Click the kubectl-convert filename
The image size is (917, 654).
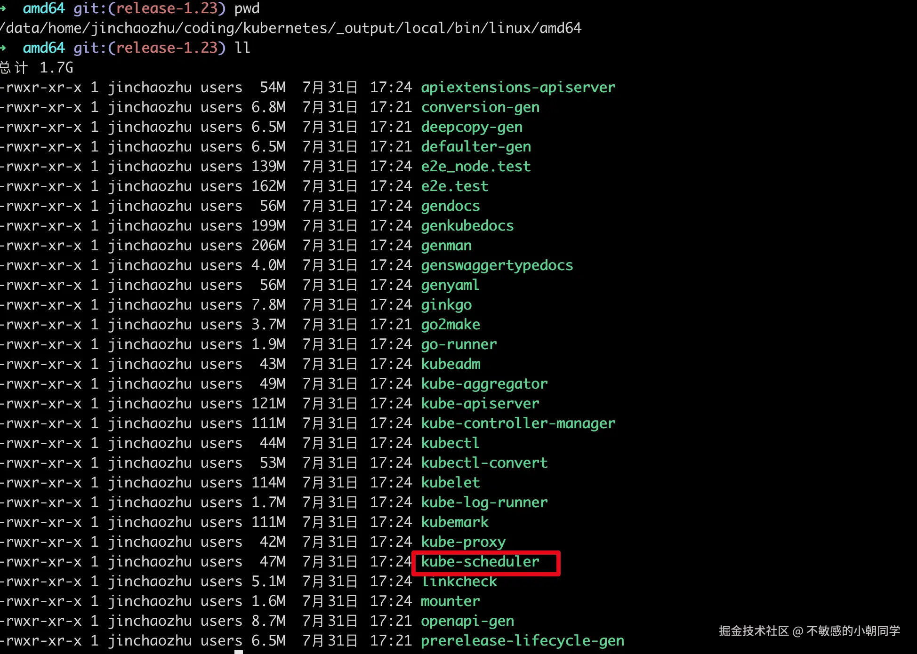(x=484, y=463)
